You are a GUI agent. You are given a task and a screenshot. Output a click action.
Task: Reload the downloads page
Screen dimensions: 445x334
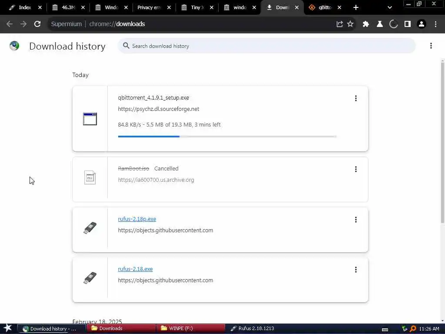pyautogui.click(x=37, y=24)
